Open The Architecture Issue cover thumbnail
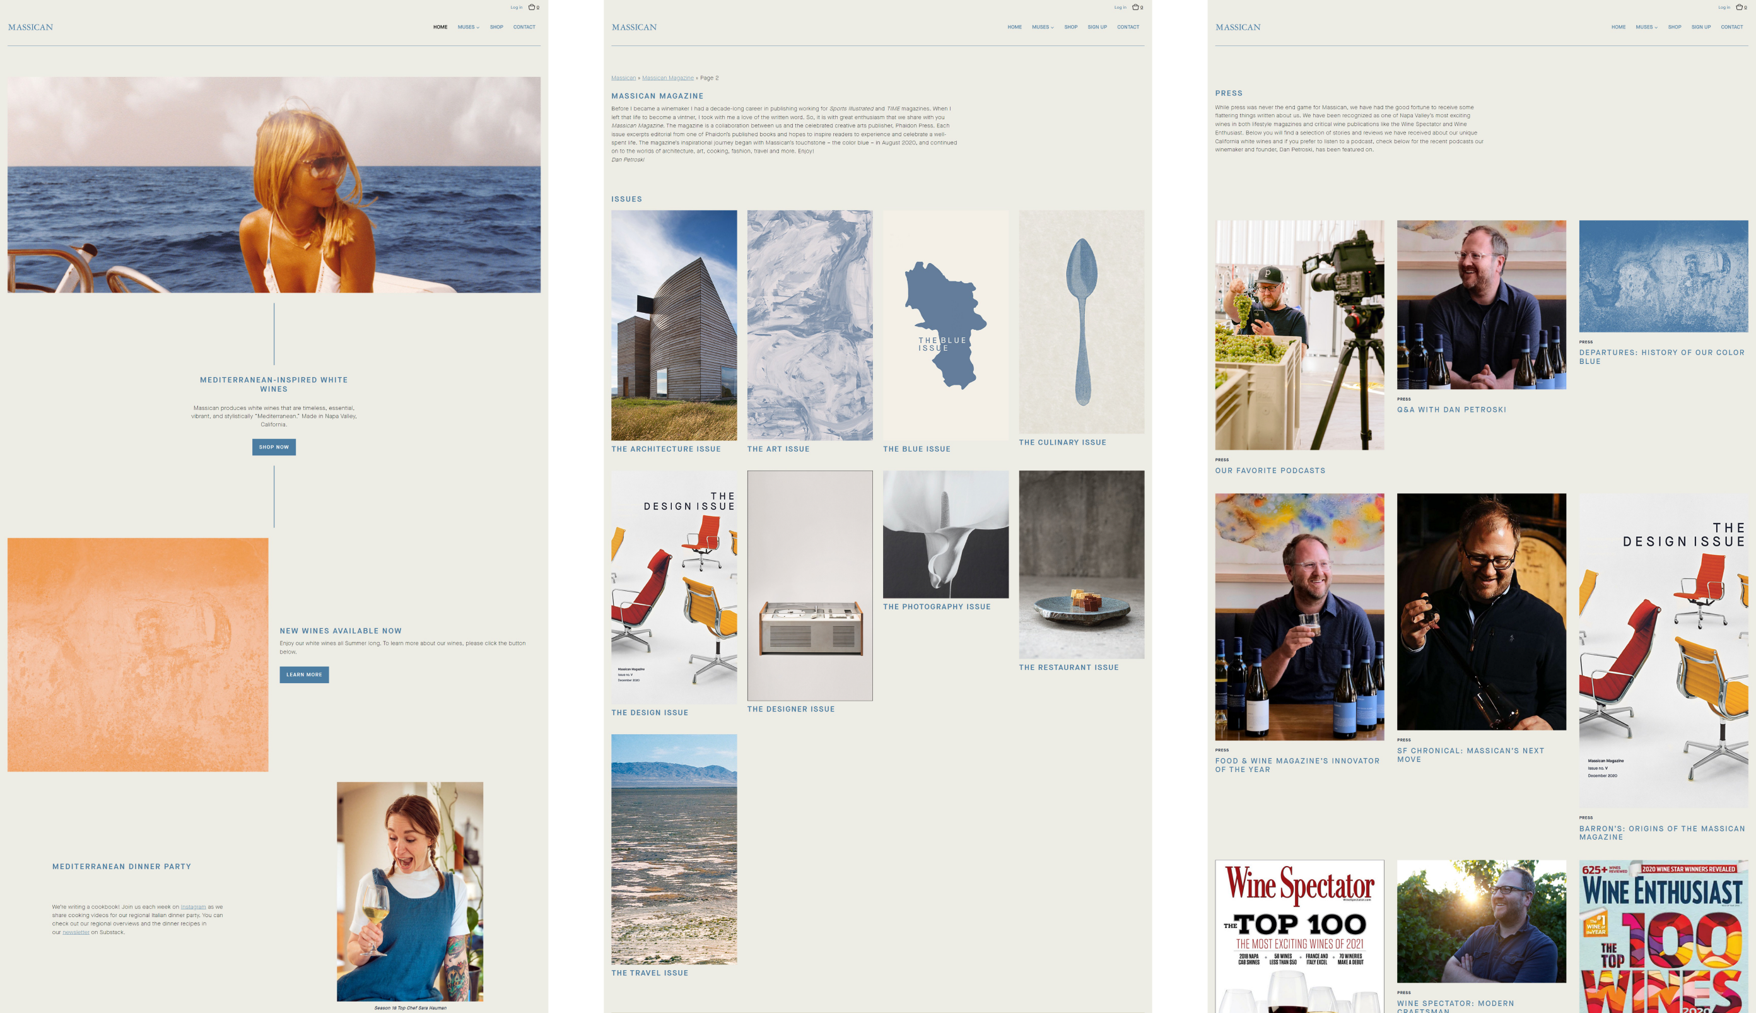Viewport: 1756px width, 1013px height. click(674, 325)
